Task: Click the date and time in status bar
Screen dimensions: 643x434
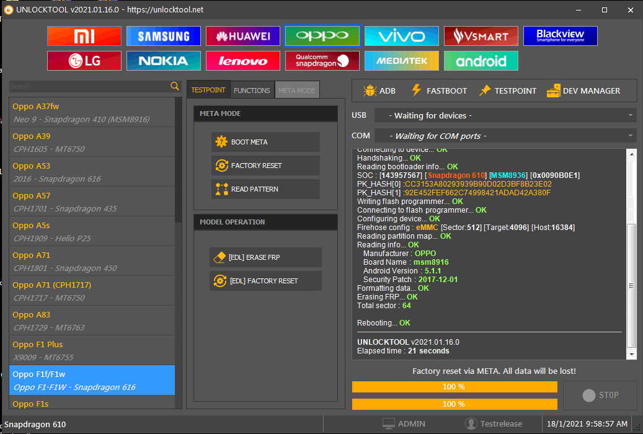Action: (x=587, y=423)
